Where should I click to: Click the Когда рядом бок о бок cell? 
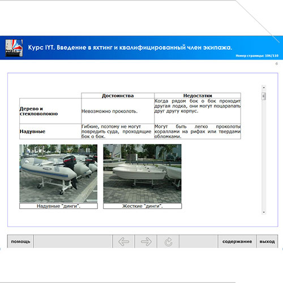[x=198, y=111]
